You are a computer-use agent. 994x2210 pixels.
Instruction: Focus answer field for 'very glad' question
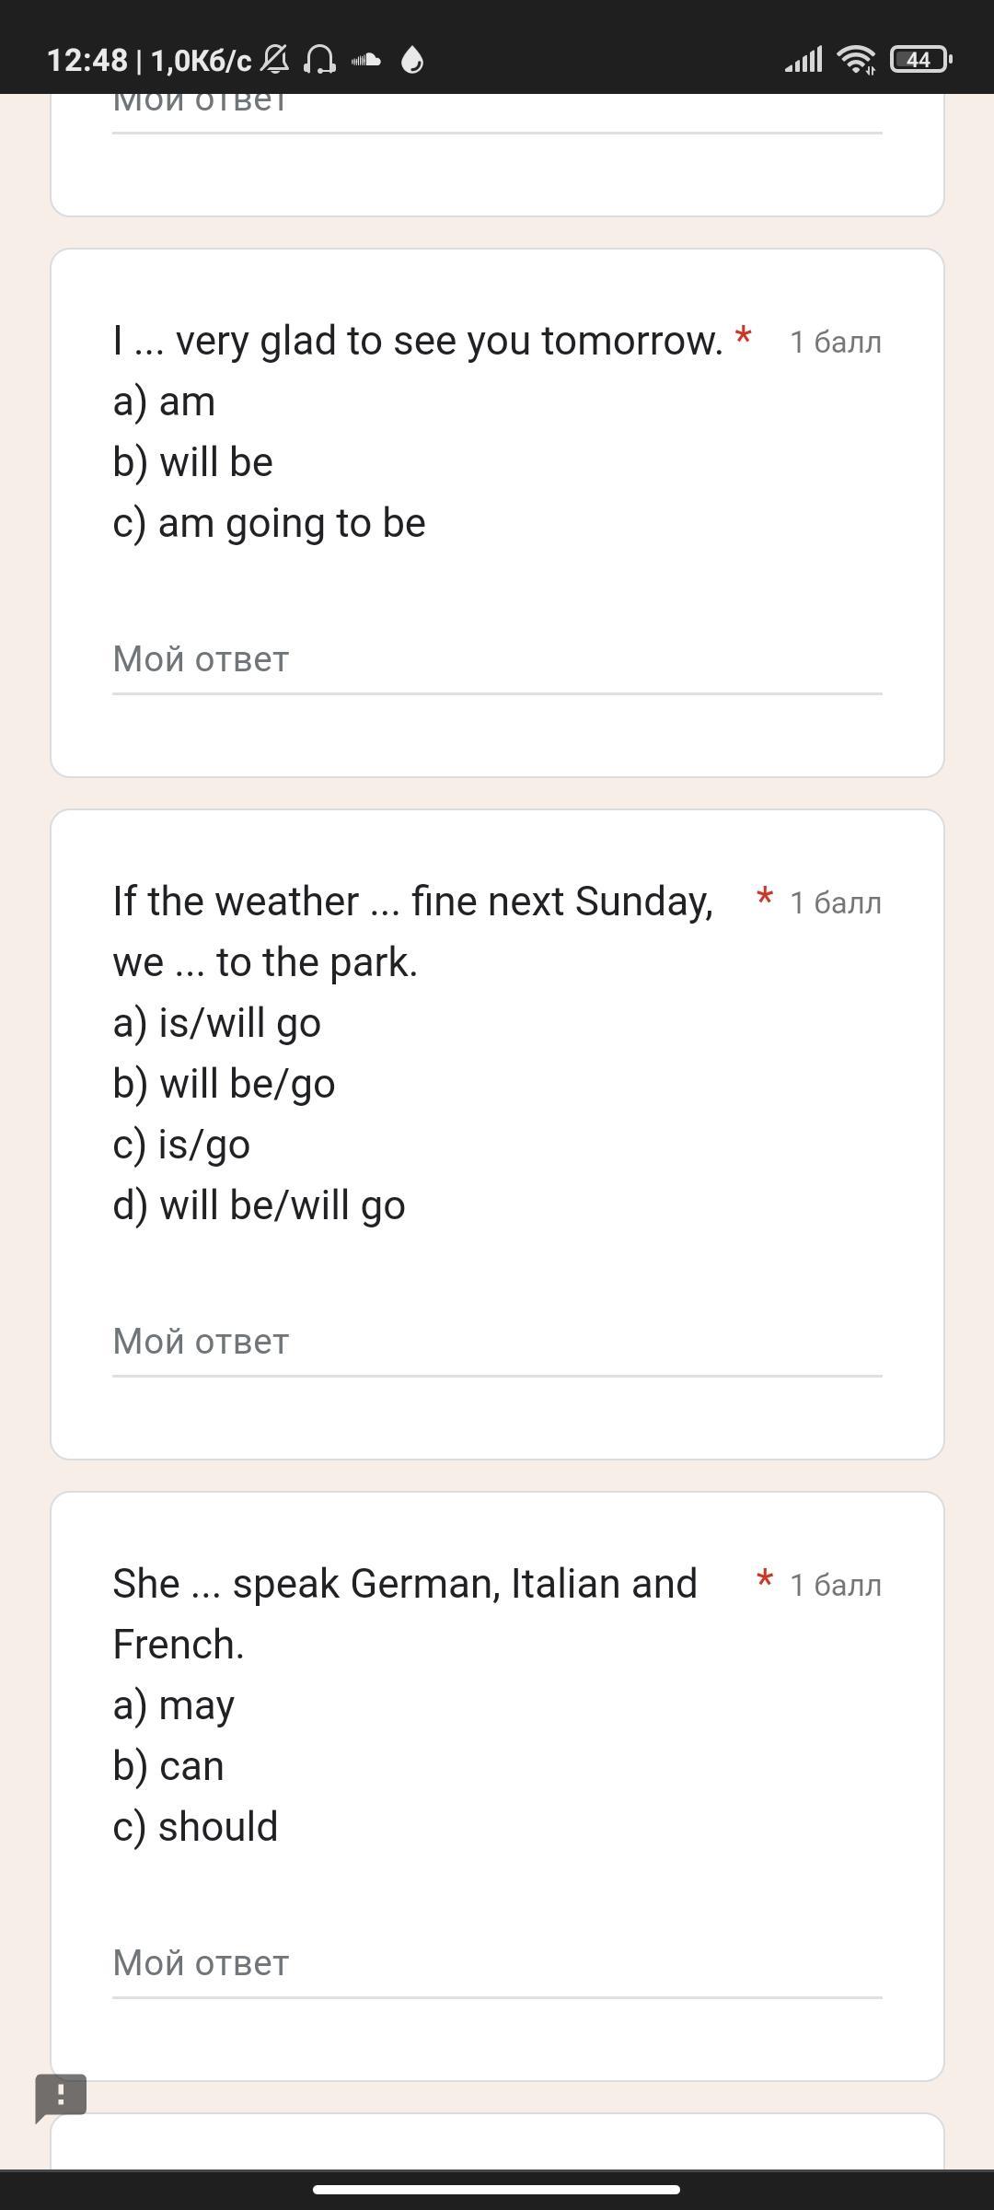click(497, 660)
